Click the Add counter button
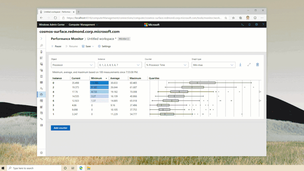 pyautogui.click(x=60, y=128)
